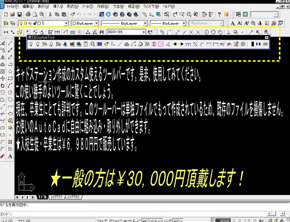
Task: Expand the ISO-25 dimension style dropdown
Action: tap(144, 32)
